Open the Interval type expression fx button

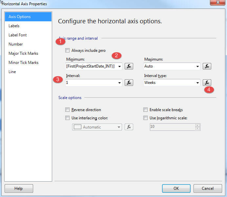pyautogui.click(x=207, y=83)
